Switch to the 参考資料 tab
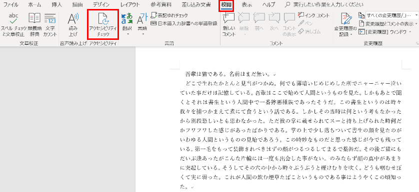 pyautogui.click(x=161, y=5)
